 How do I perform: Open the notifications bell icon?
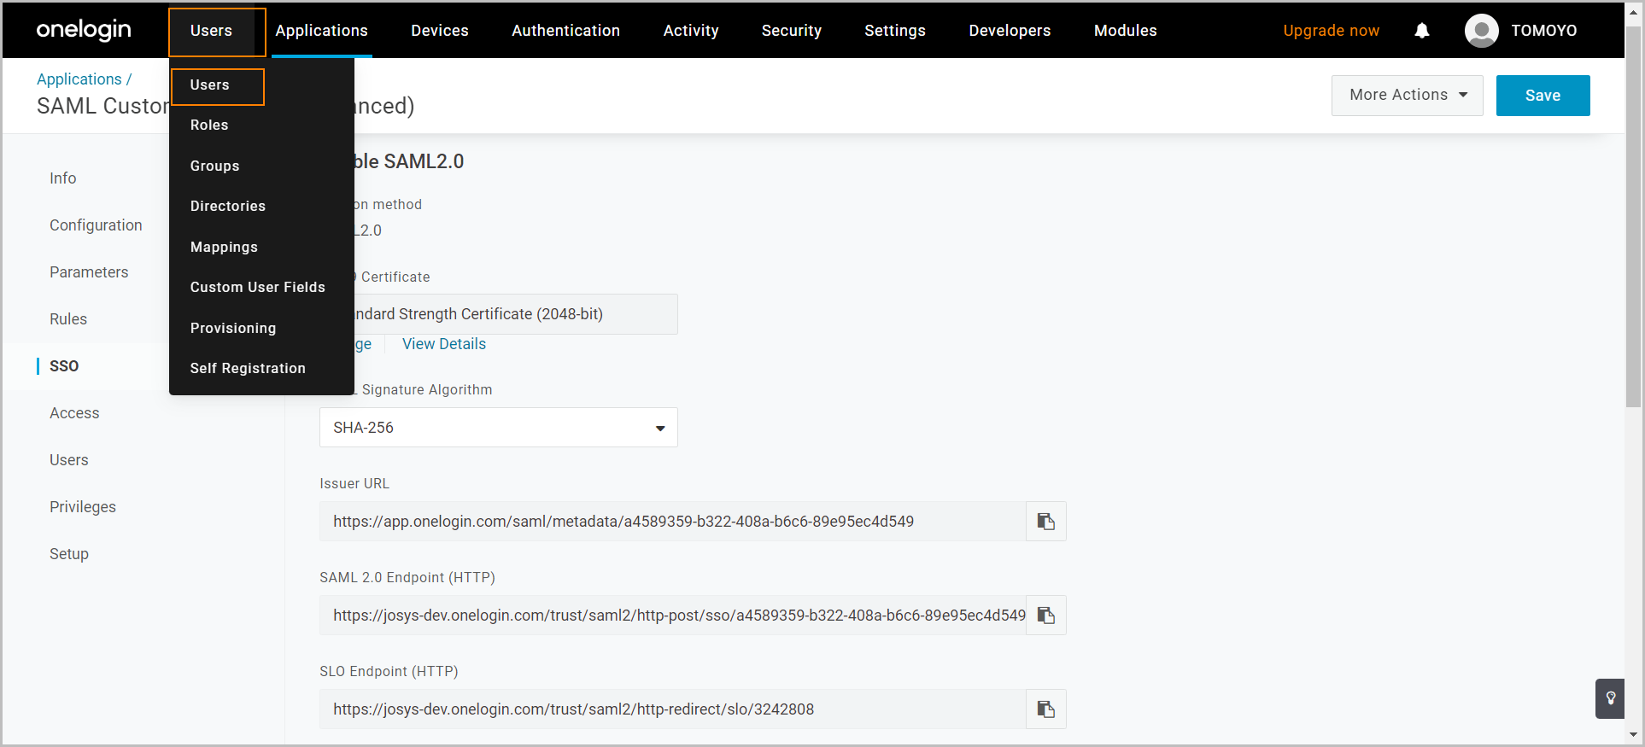point(1422,31)
